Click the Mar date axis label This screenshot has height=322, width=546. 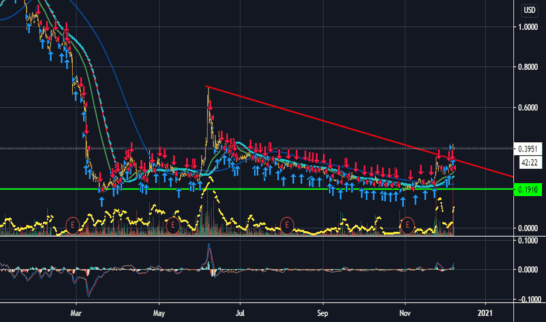pyautogui.click(x=76, y=313)
